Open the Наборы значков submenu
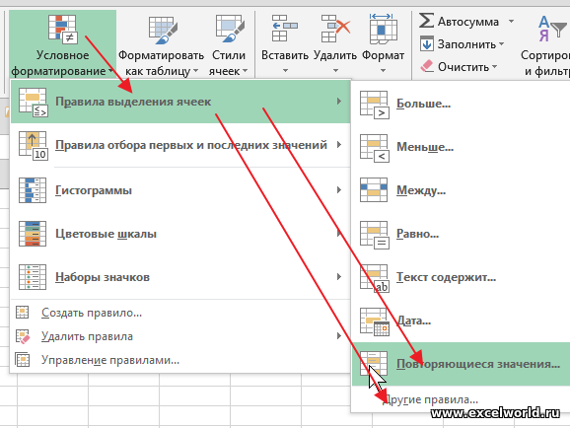 180,277
